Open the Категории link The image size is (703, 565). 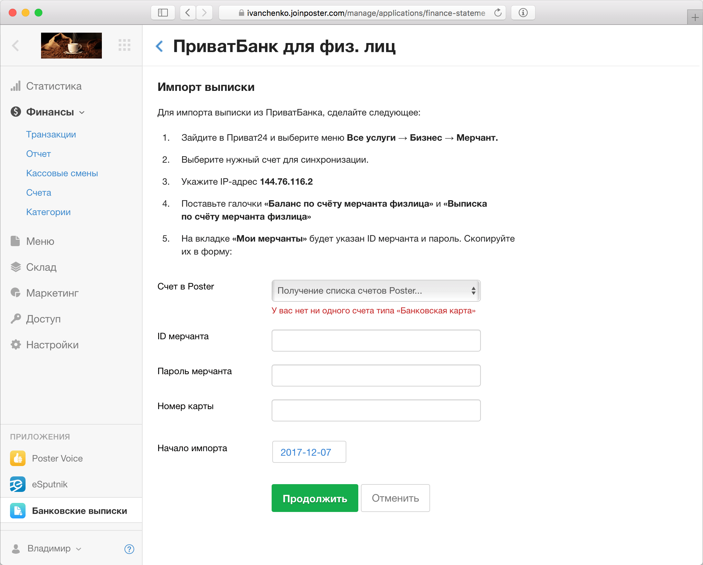[48, 212]
